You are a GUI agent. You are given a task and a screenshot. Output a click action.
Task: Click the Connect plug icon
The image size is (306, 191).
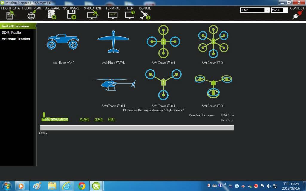pos(297,15)
